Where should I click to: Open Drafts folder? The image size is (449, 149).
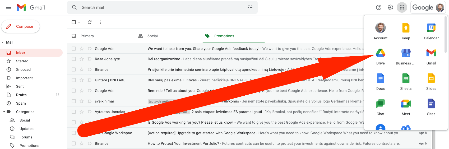click(x=31, y=95)
